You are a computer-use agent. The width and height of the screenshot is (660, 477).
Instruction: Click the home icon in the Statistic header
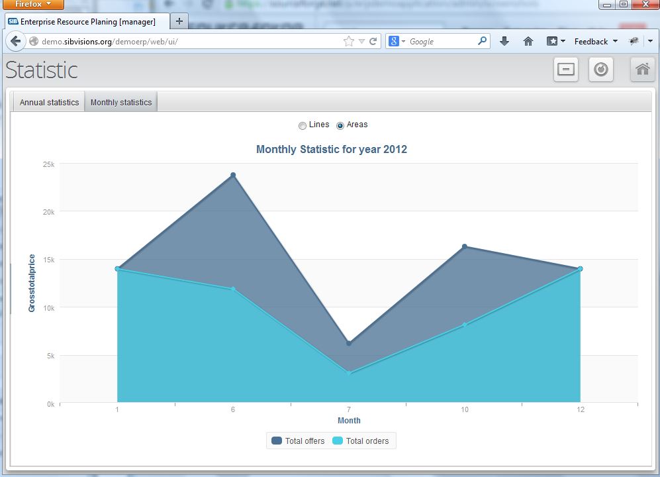coord(642,69)
